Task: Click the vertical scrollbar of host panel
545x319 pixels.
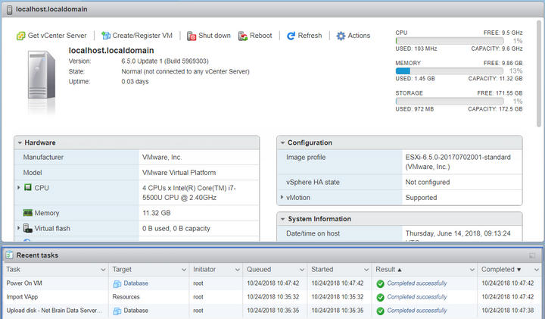Action: point(538,73)
